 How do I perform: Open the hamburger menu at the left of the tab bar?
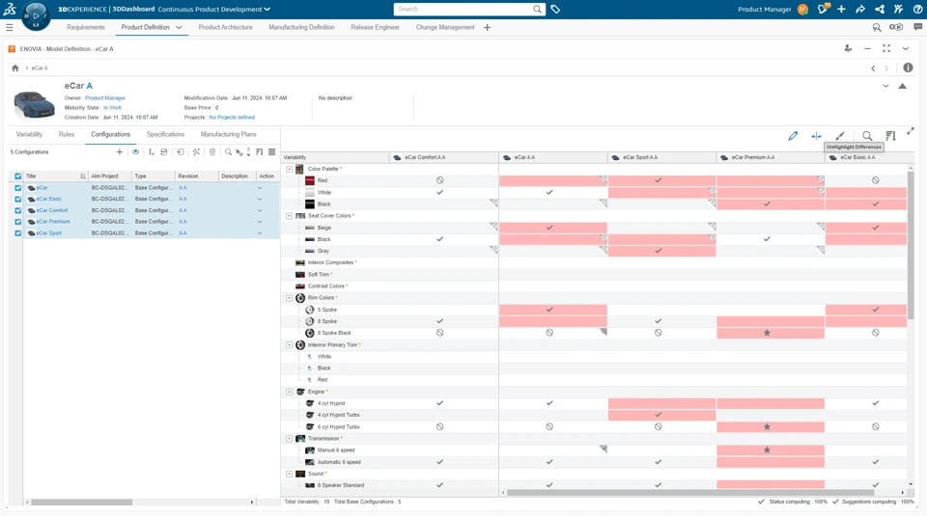pyautogui.click(x=10, y=27)
